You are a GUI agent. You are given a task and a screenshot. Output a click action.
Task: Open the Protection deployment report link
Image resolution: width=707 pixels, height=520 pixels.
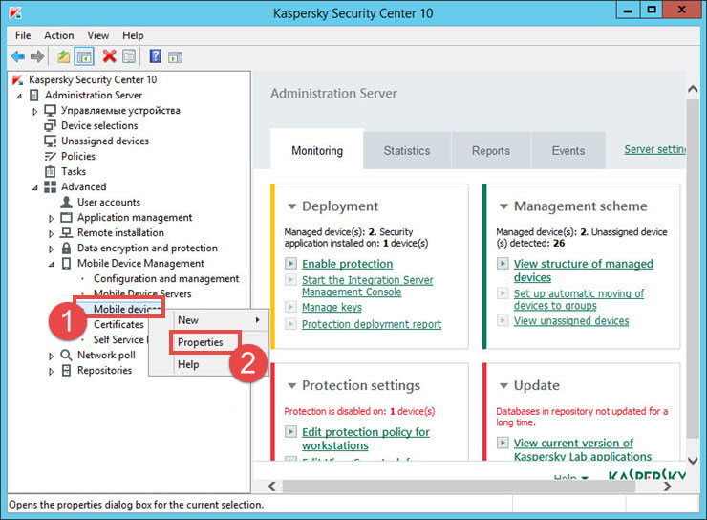coord(372,324)
